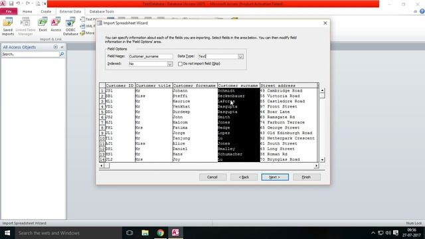
Task: Toggle the Do not import field checkbox
Action: pos(180,64)
